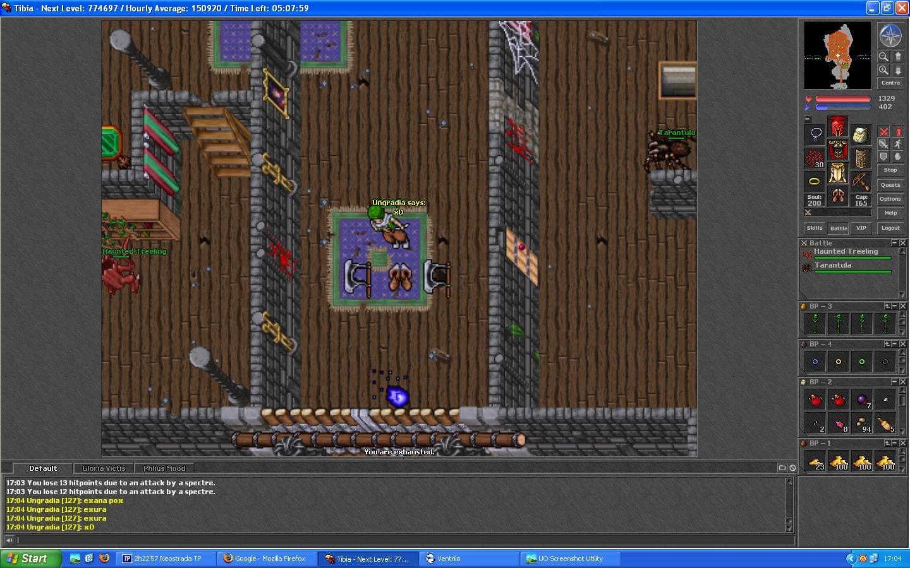Open the backpack equipment slot
Image resolution: width=910 pixels, height=568 pixels.
tap(861, 134)
